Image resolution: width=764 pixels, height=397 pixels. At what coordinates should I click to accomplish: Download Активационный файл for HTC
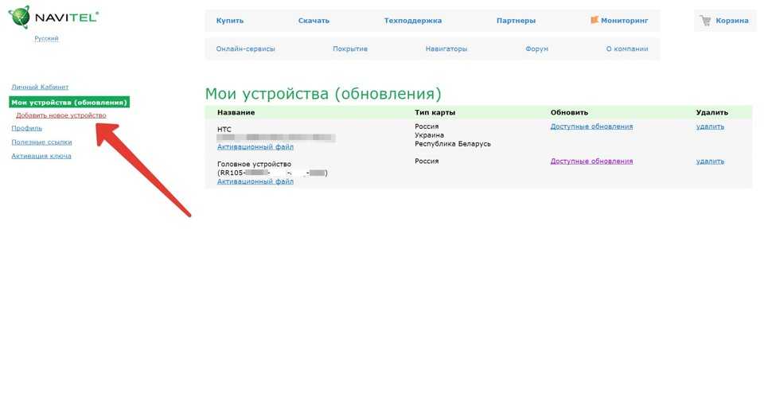[255, 146]
